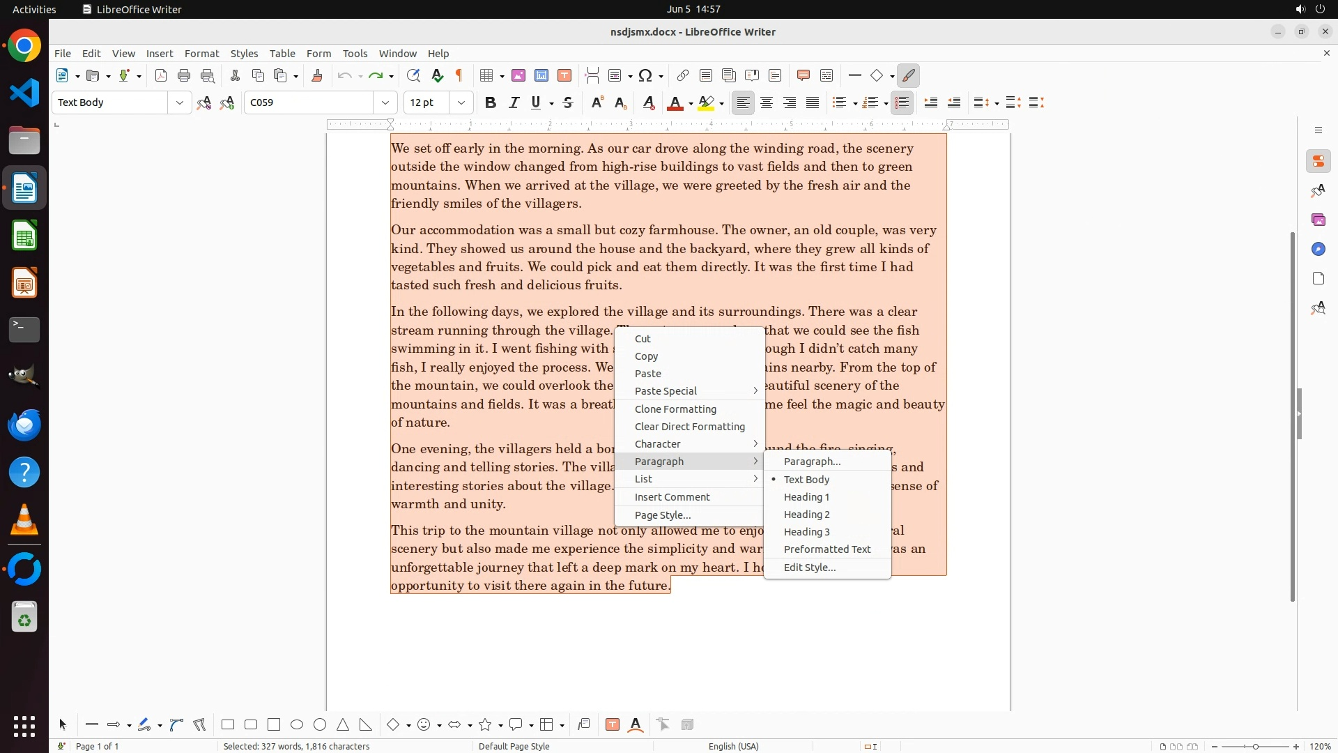Open the Format menu

point(201,54)
